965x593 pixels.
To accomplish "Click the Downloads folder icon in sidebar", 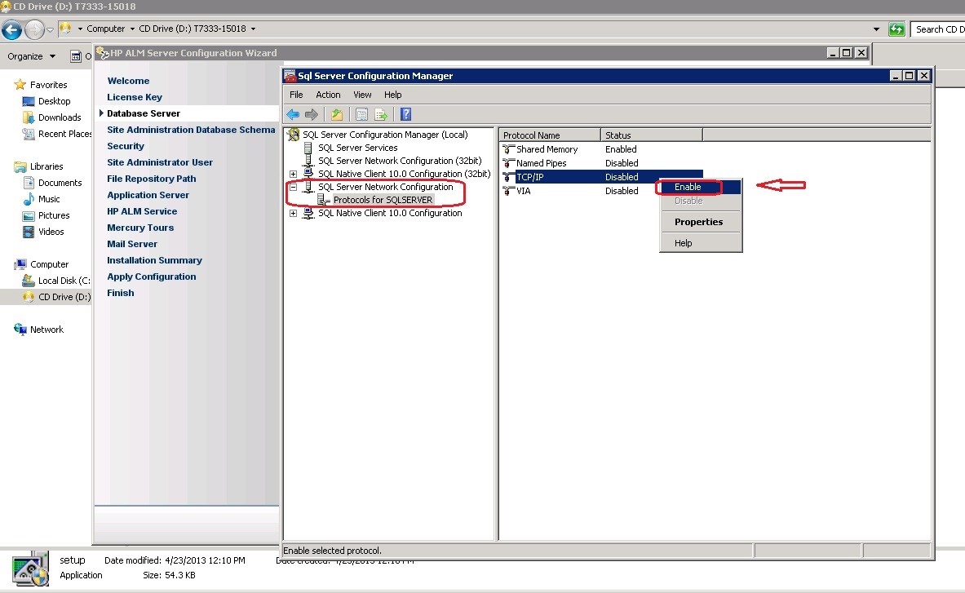I will coord(29,117).
